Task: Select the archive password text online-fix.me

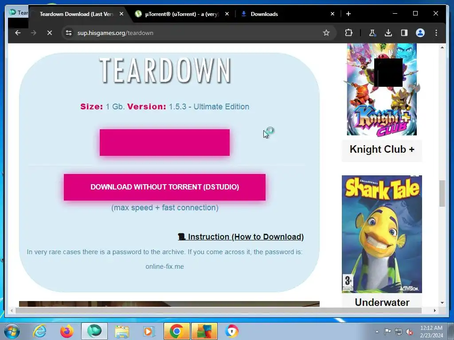Action: (164, 267)
